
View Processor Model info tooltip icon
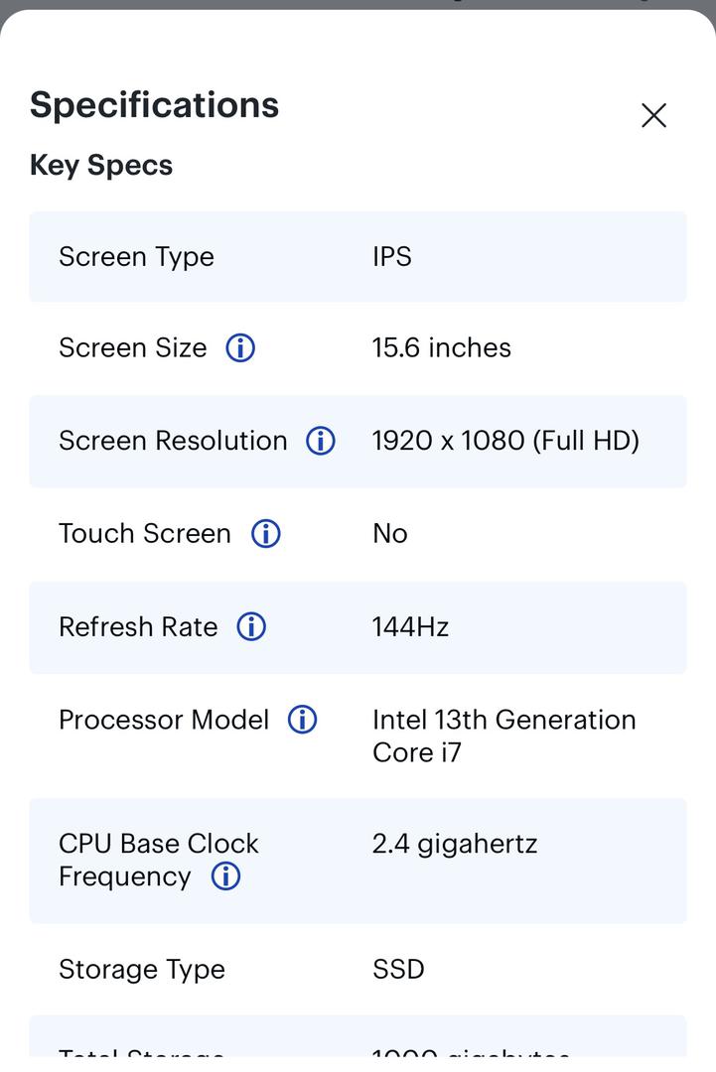pyautogui.click(x=302, y=720)
